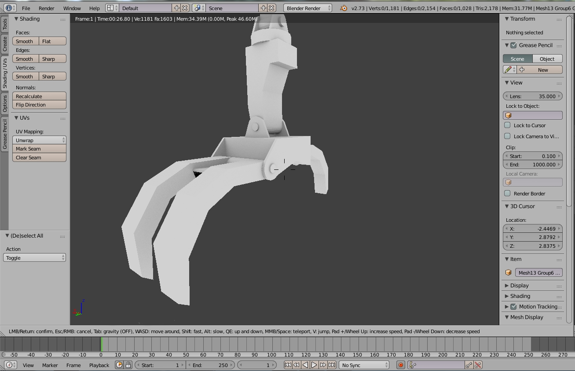Set Edges shading to Sharp
Viewport: 575px width, 371px height.
53,59
